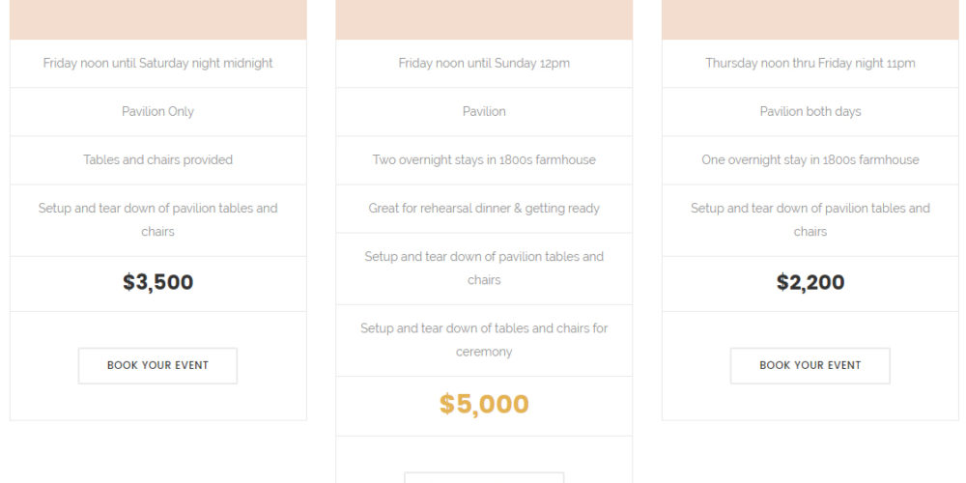Click Tables and chairs provided row
The width and height of the screenshot is (966, 483).
pos(157,160)
